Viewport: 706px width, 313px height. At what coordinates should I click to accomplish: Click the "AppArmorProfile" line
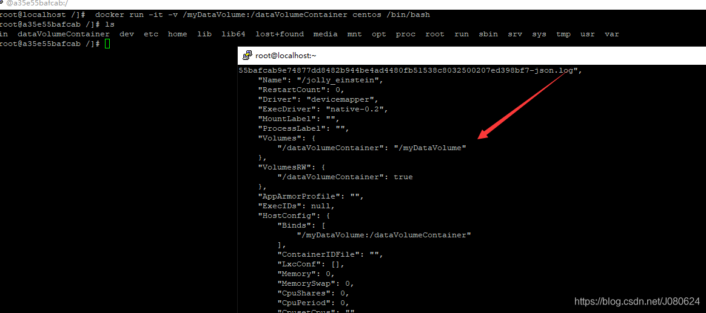310,196
